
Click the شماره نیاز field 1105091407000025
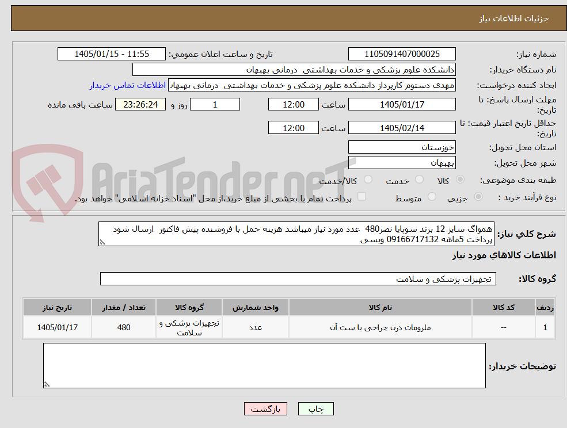402,54
